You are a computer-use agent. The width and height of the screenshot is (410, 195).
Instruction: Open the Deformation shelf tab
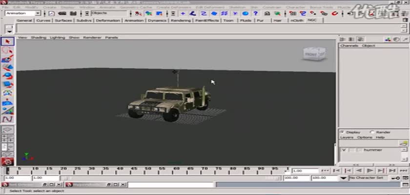coord(108,20)
